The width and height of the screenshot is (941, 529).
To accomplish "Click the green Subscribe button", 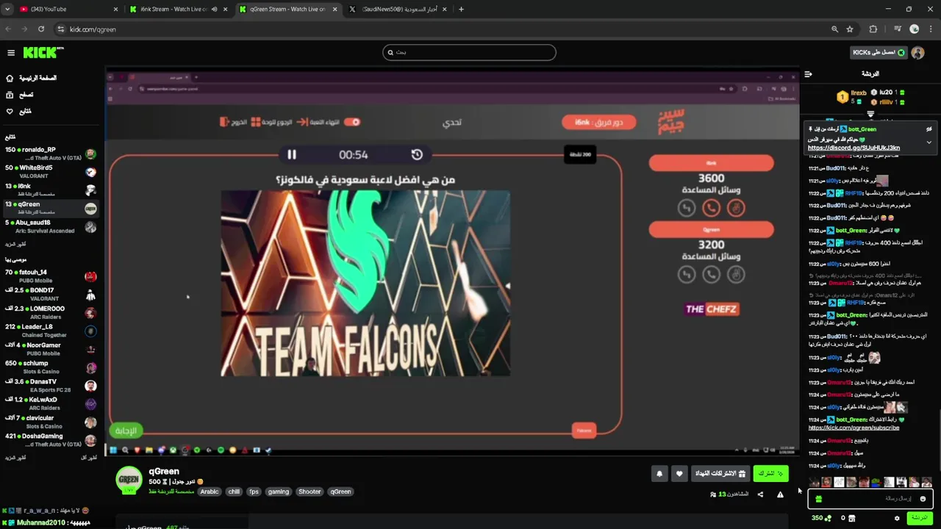I will (770, 474).
